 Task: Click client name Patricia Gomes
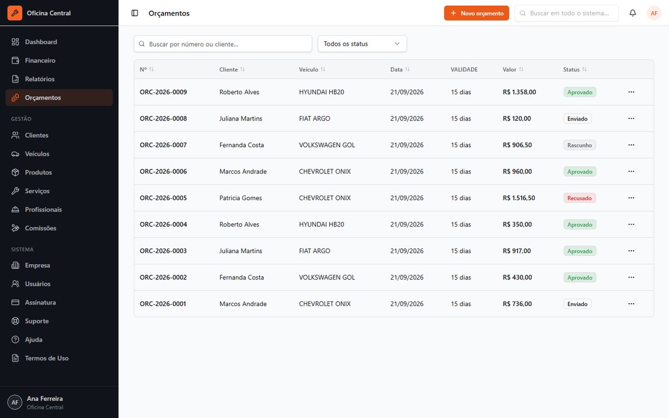pyautogui.click(x=240, y=198)
